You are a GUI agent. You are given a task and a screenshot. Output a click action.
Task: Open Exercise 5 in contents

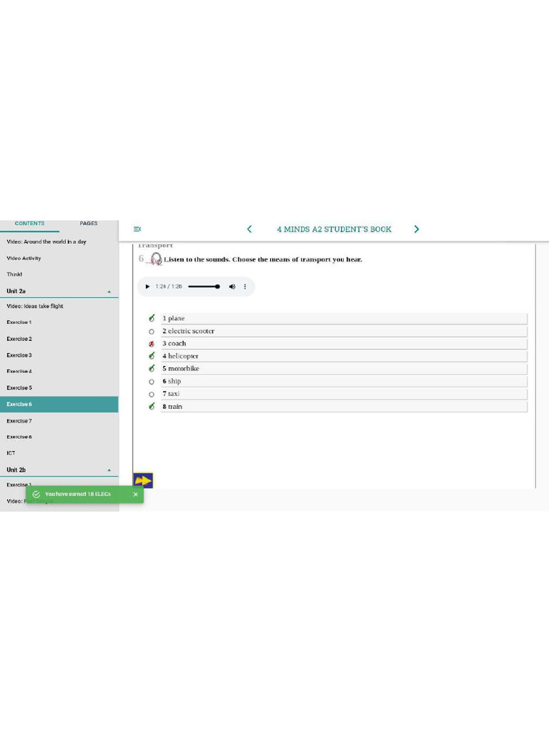19,388
